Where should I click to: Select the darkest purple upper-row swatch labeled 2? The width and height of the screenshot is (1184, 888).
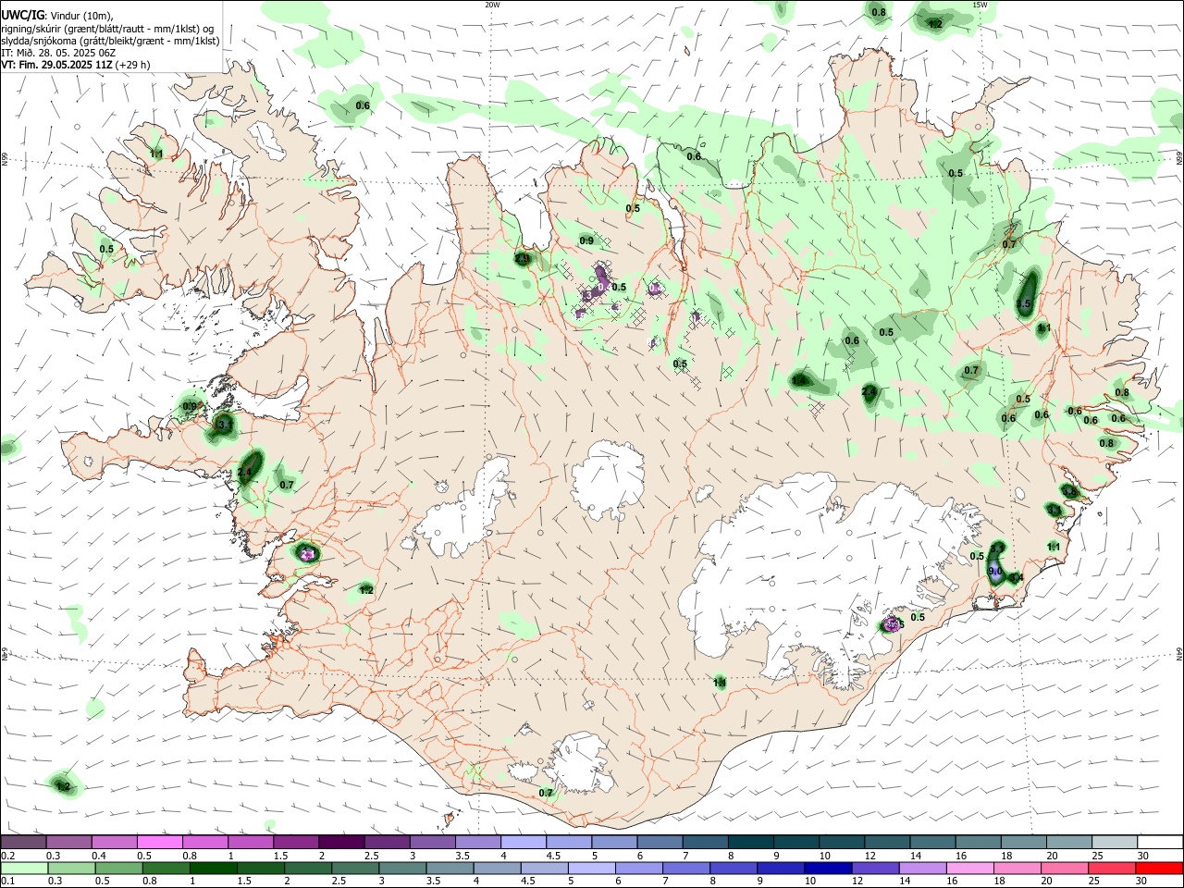[x=340, y=842]
